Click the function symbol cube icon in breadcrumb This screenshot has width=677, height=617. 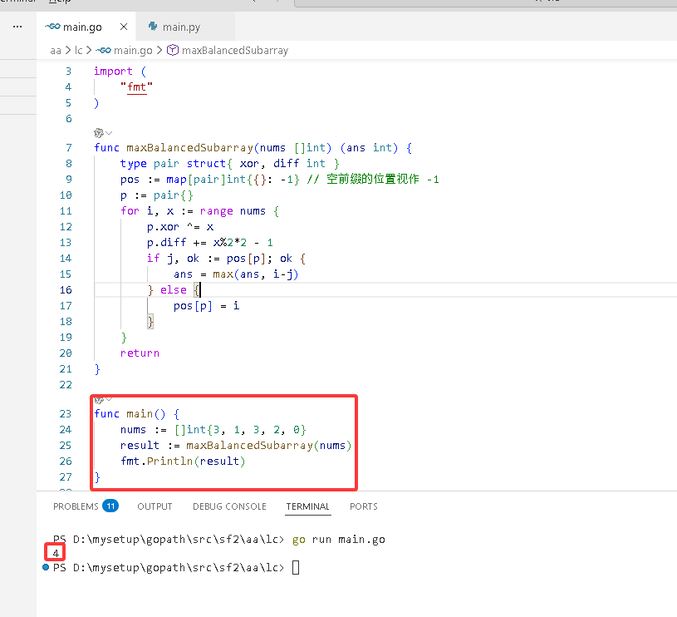click(x=173, y=51)
